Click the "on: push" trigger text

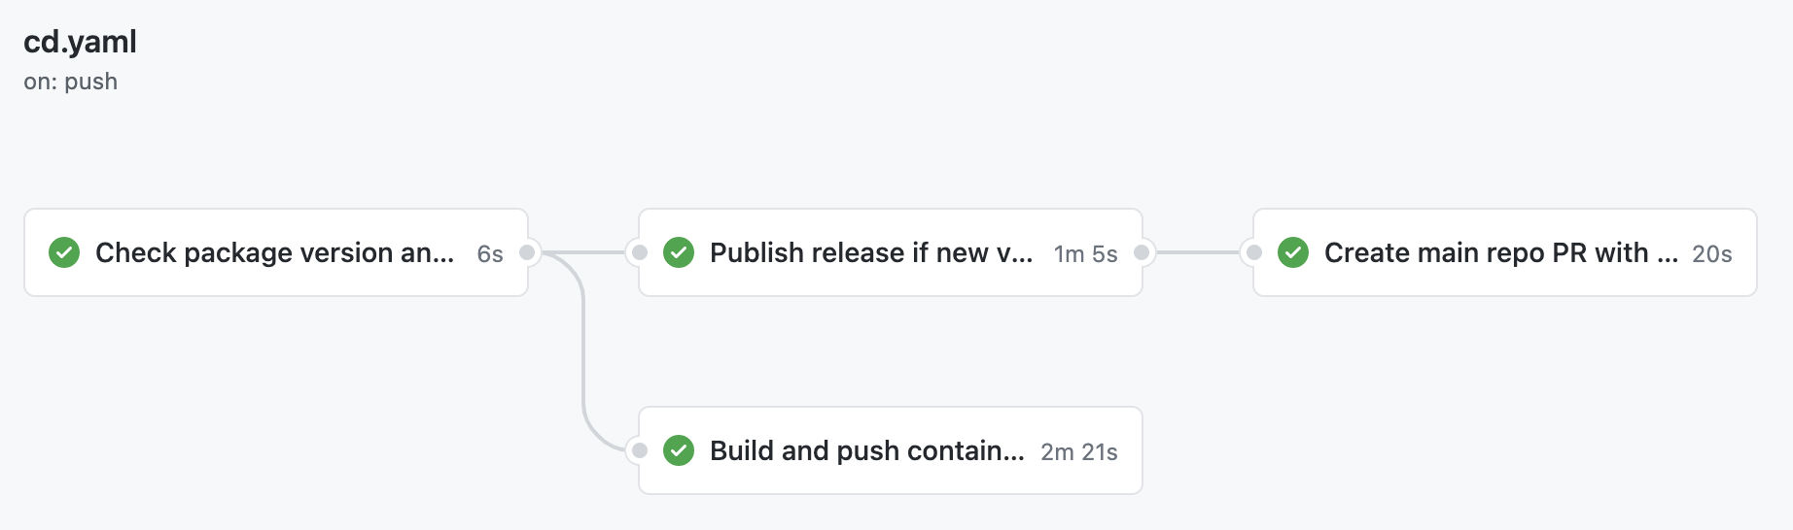point(70,82)
